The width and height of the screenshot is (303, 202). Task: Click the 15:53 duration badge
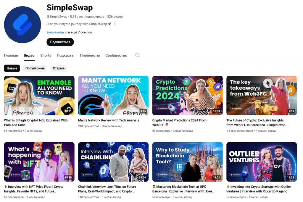pos(216,111)
